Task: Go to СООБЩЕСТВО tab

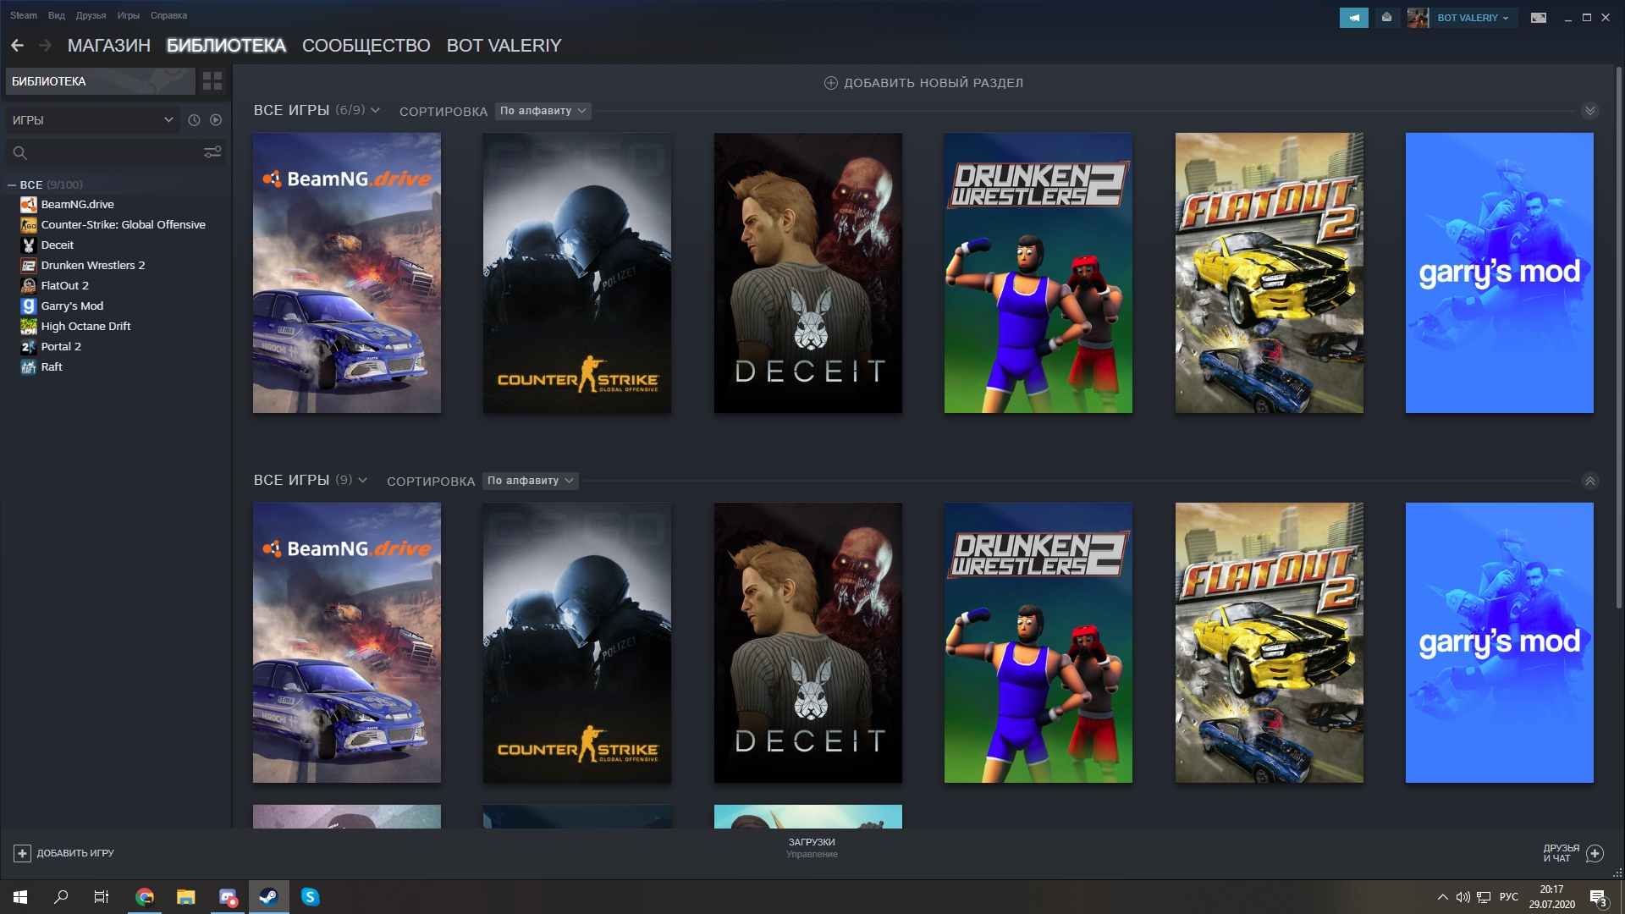Action: 366,46
